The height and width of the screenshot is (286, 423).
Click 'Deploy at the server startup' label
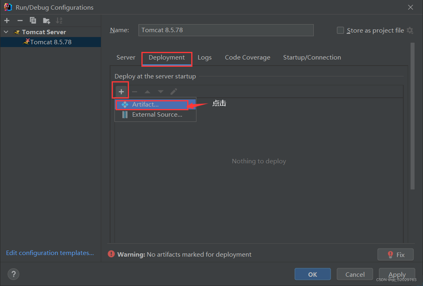point(155,76)
